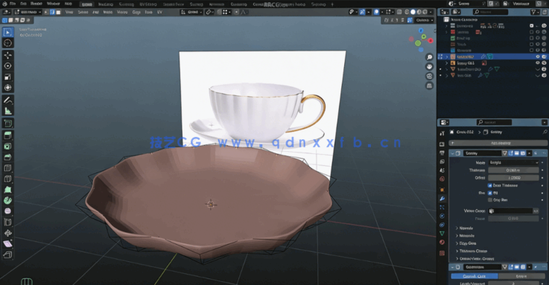The width and height of the screenshot is (549, 285).
Task: Toggle X-ray display in viewport header
Action: [399, 12]
